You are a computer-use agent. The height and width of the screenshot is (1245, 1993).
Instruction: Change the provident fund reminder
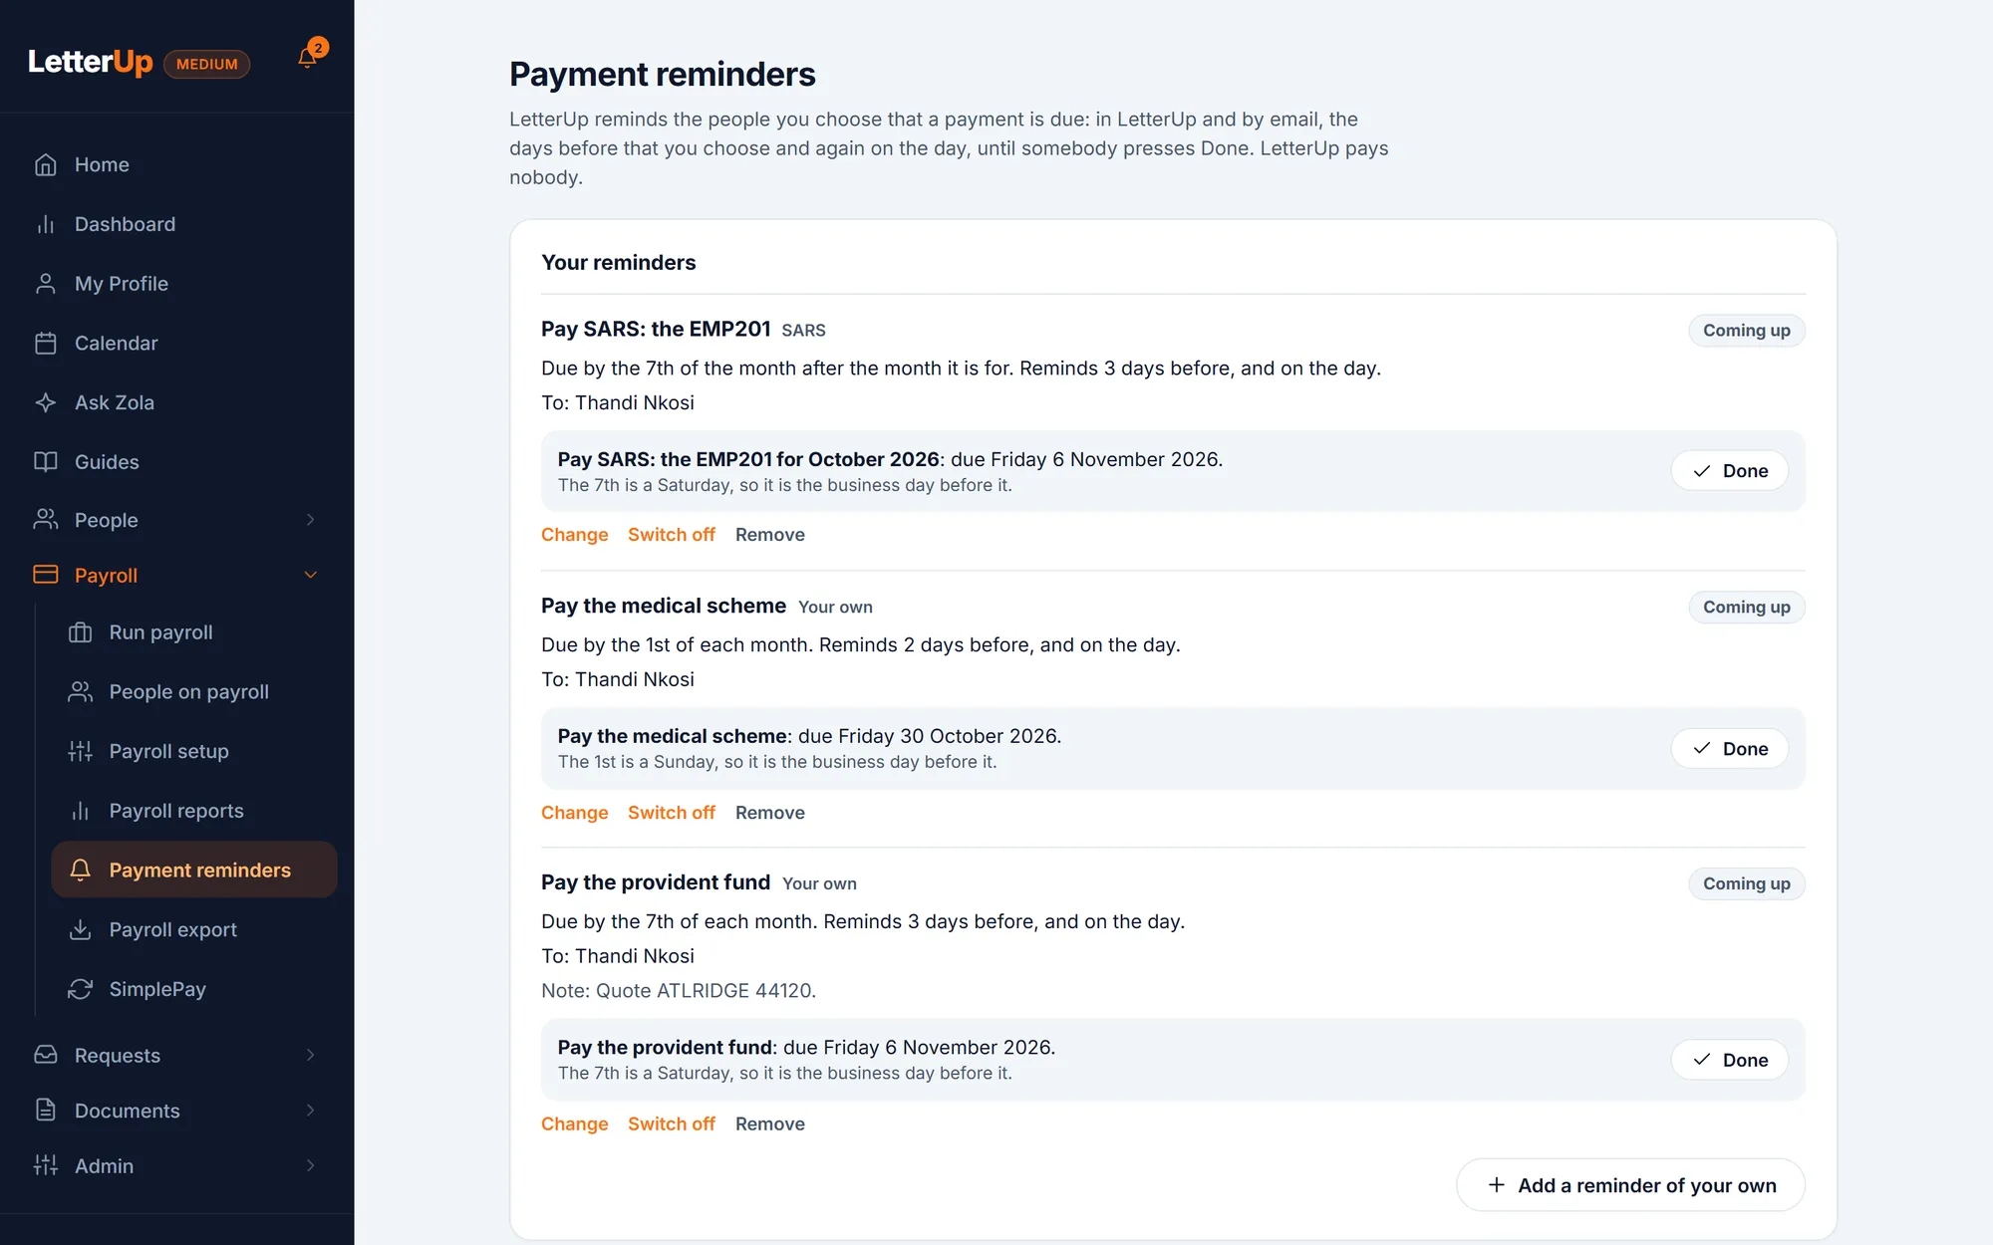pyautogui.click(x=574, y=1123)
